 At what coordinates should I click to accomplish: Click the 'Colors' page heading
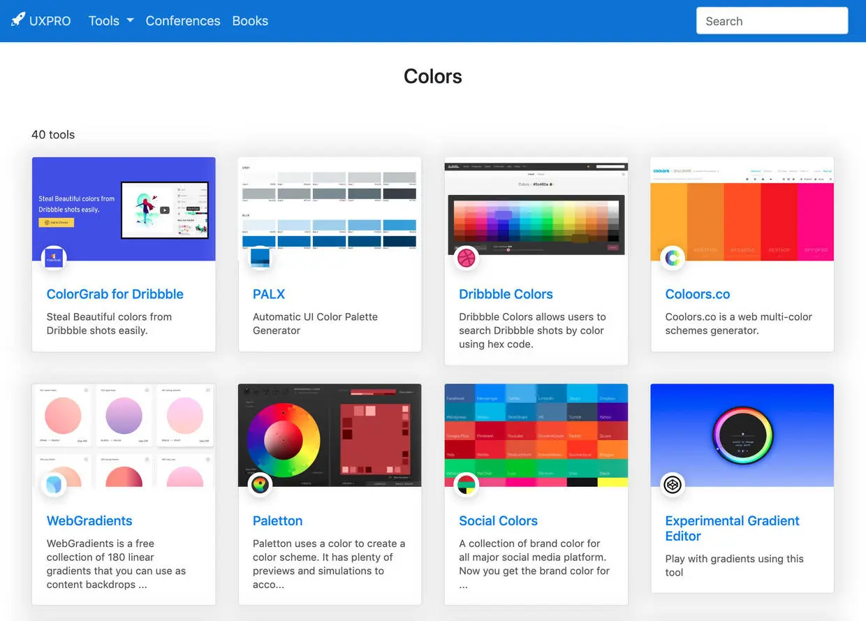[433, 76]
